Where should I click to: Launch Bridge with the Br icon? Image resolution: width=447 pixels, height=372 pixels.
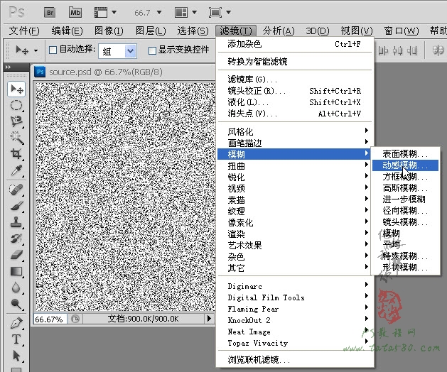pyautogui.click(x=50, y=13)
